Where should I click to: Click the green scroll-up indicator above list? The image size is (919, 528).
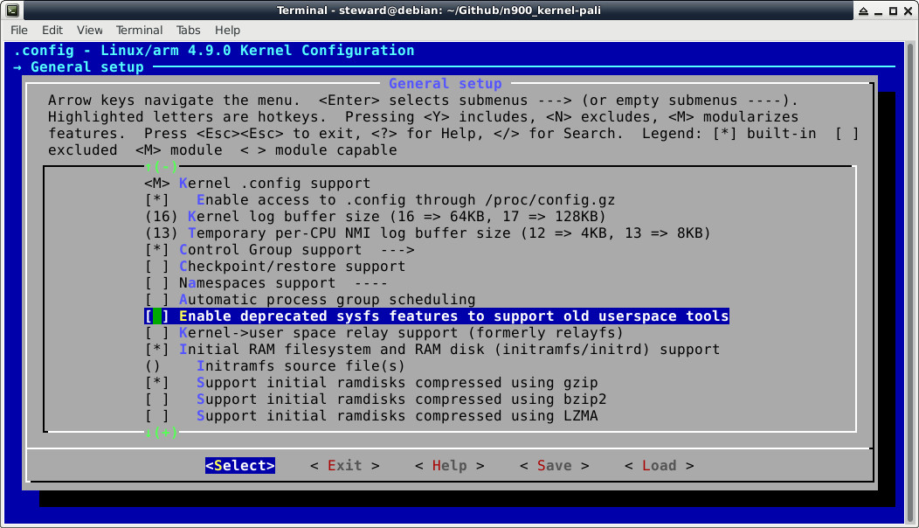click(162, 167)
